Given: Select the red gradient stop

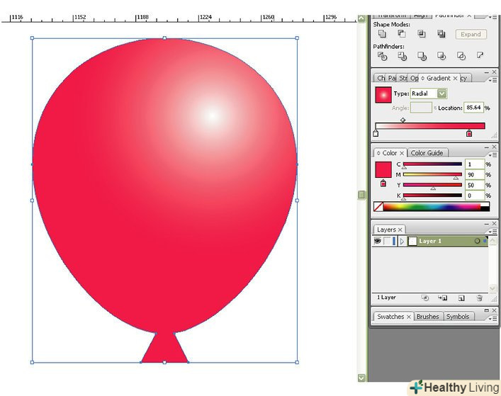Looking at the screenshot, I should tap(469, 133).
